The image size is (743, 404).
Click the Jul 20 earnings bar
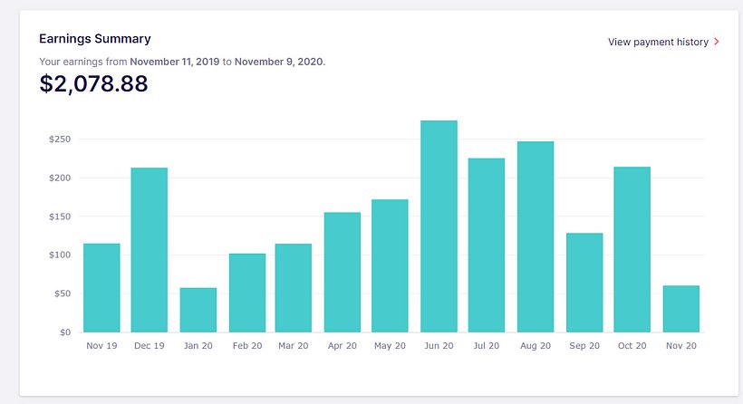pyautogui.click(x=487, y=245)
